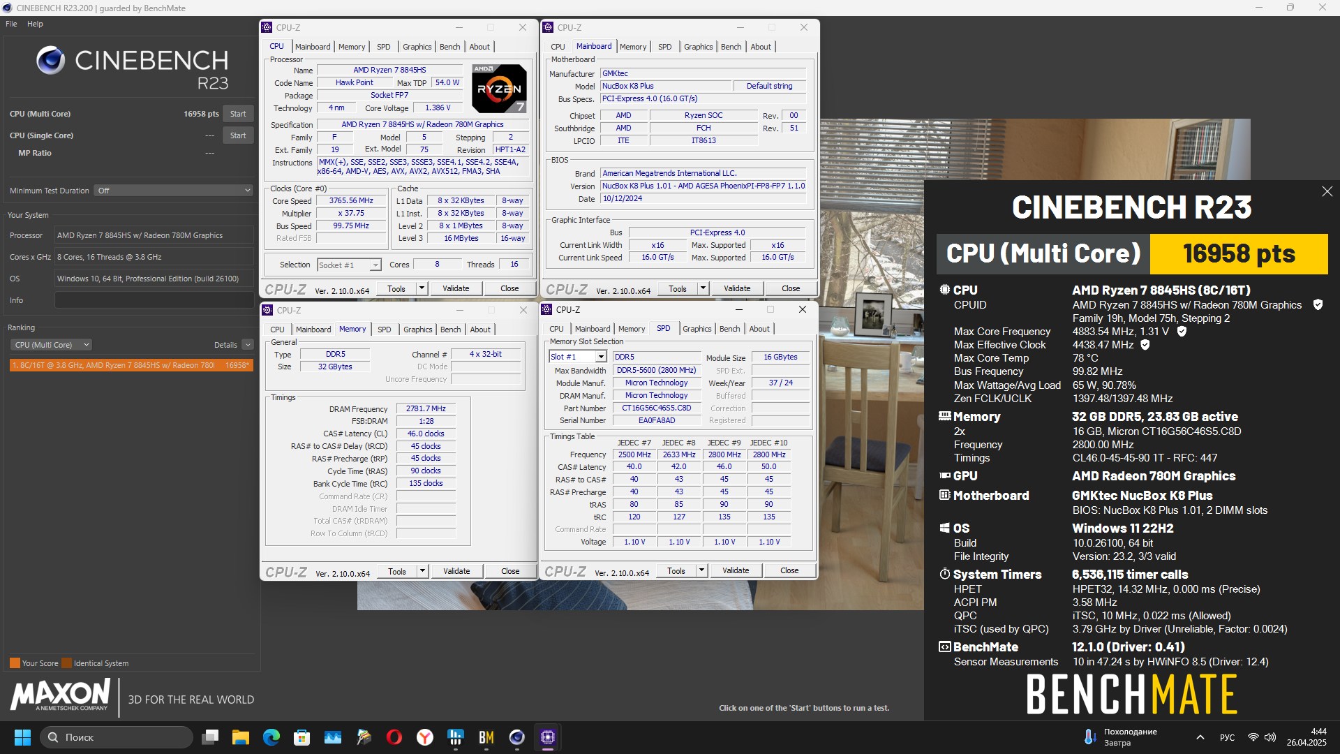Switch to CPU-Z via its purple chip taskbar icon
Viewport: 1340px width, 754px height.
(x=548, y=737)
